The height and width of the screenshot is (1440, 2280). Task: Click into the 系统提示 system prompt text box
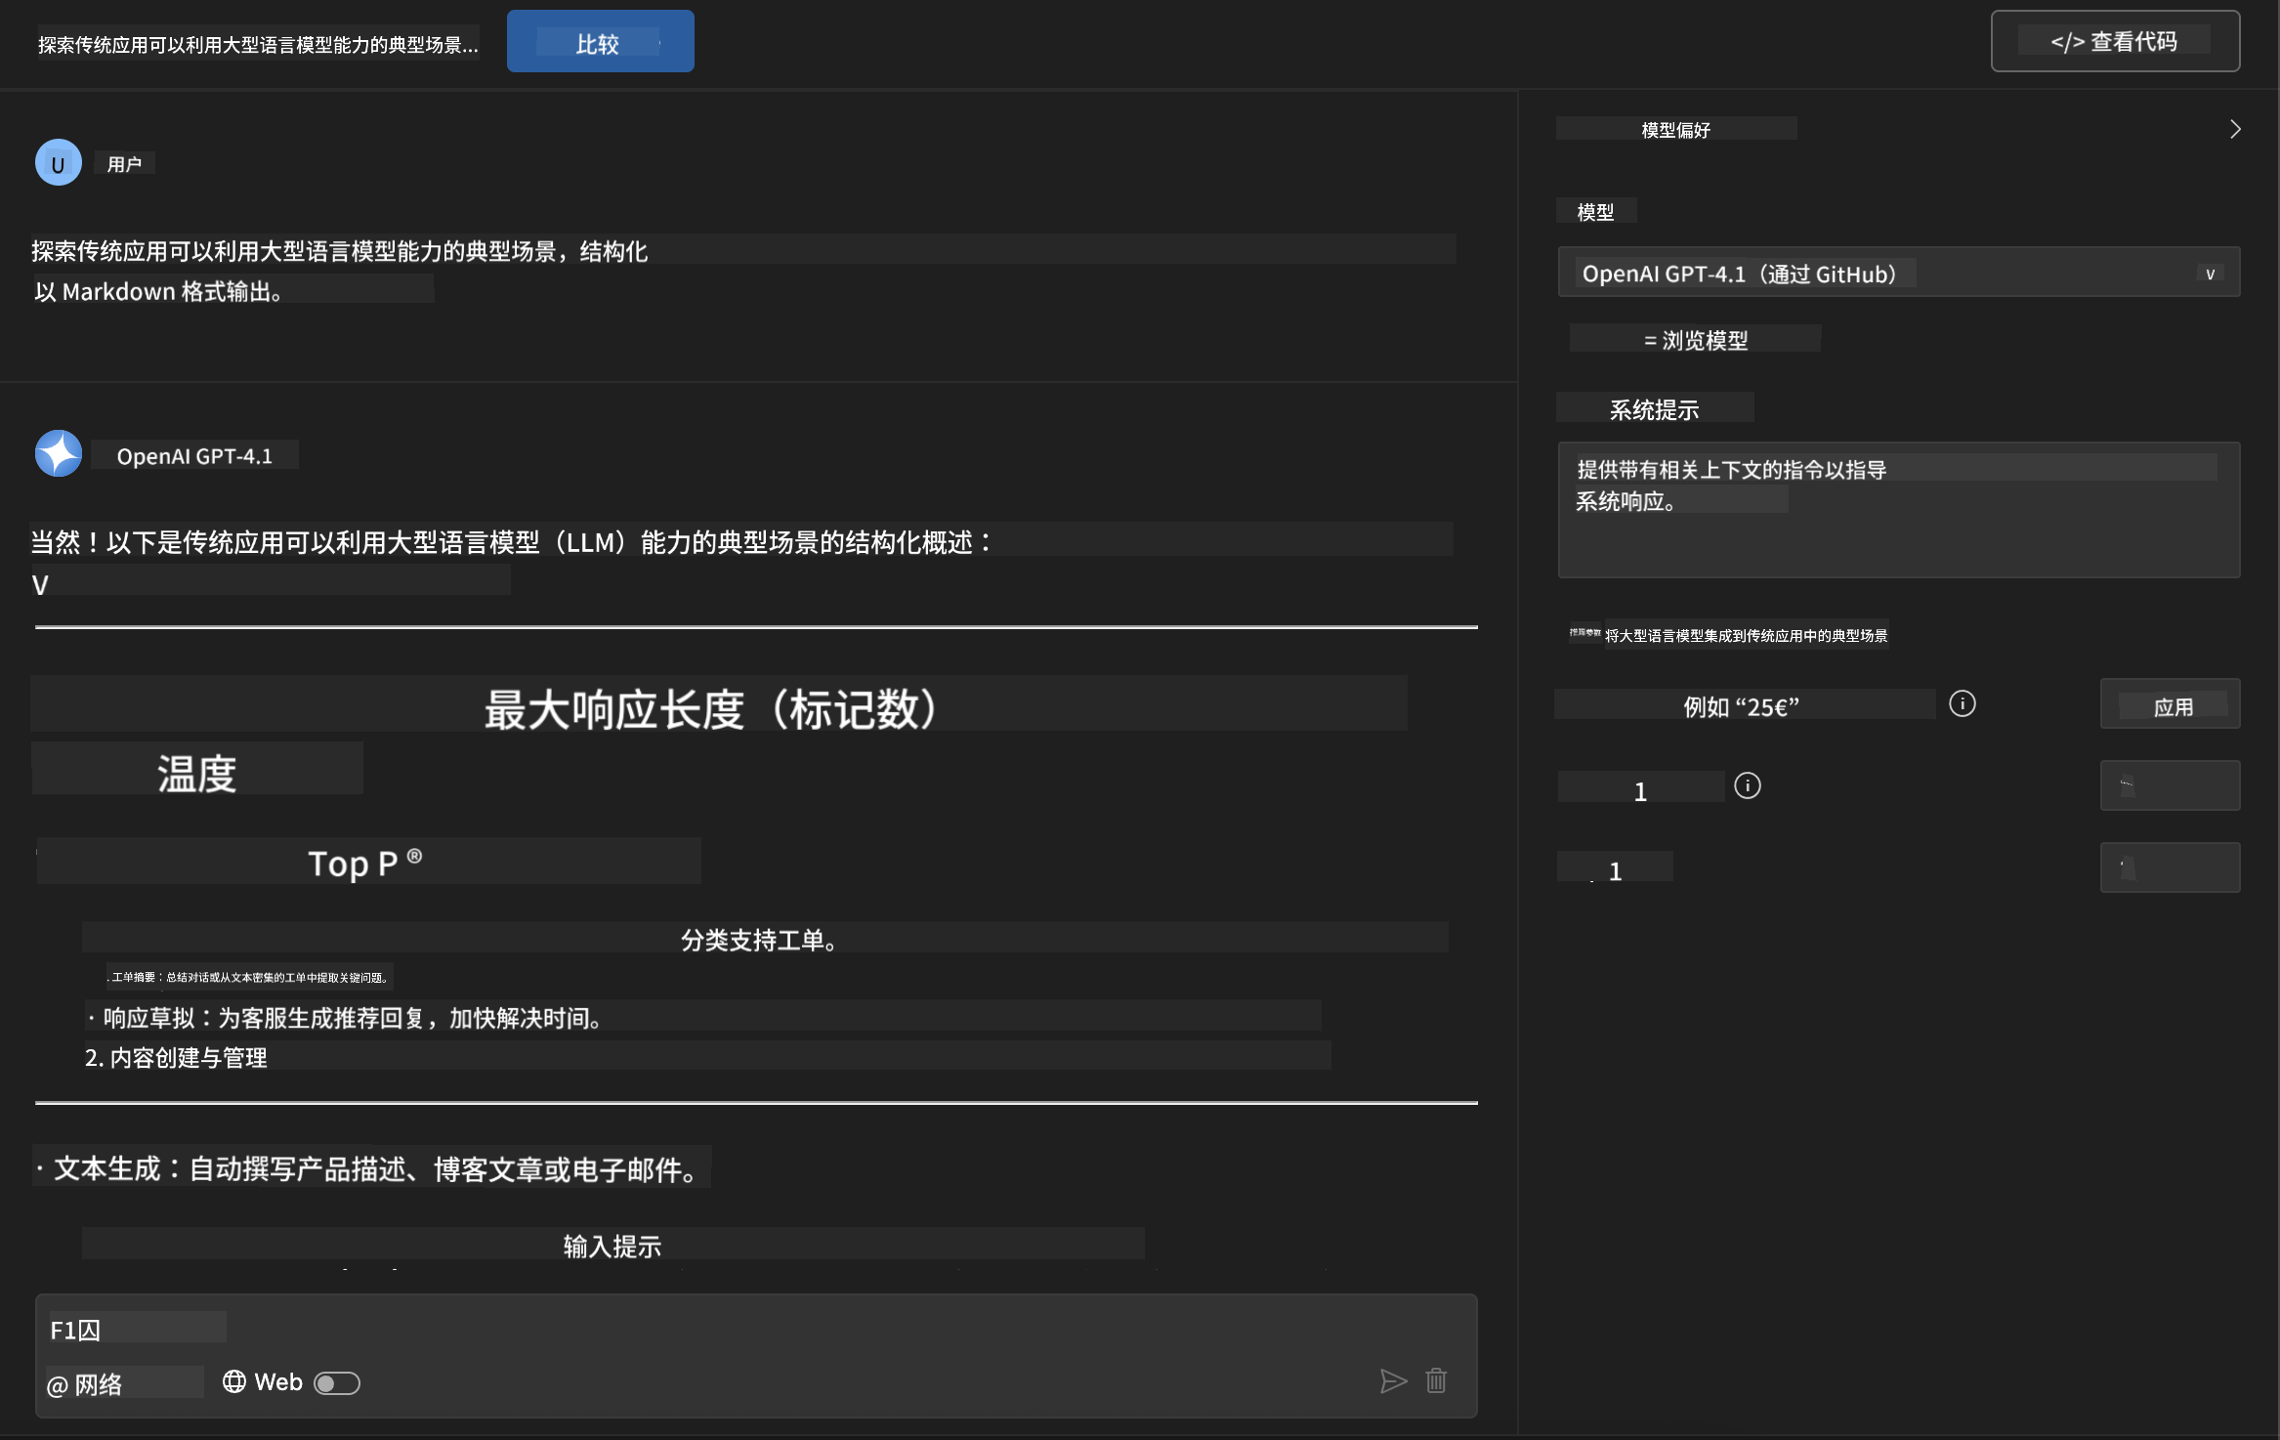click(1897, 510)
